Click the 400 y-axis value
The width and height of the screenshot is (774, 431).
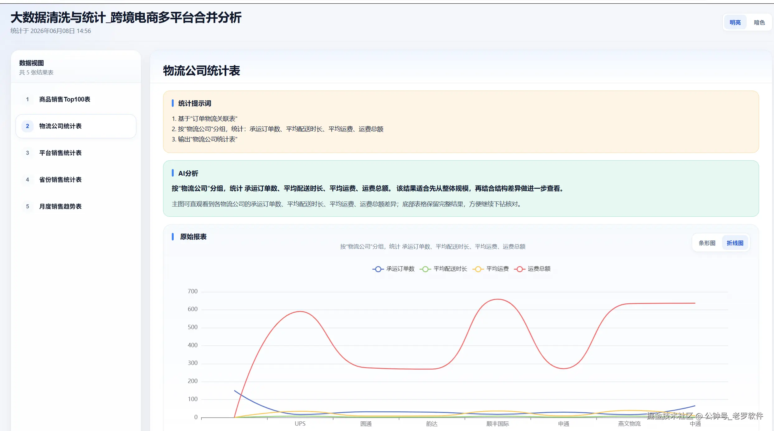[193, 345]
